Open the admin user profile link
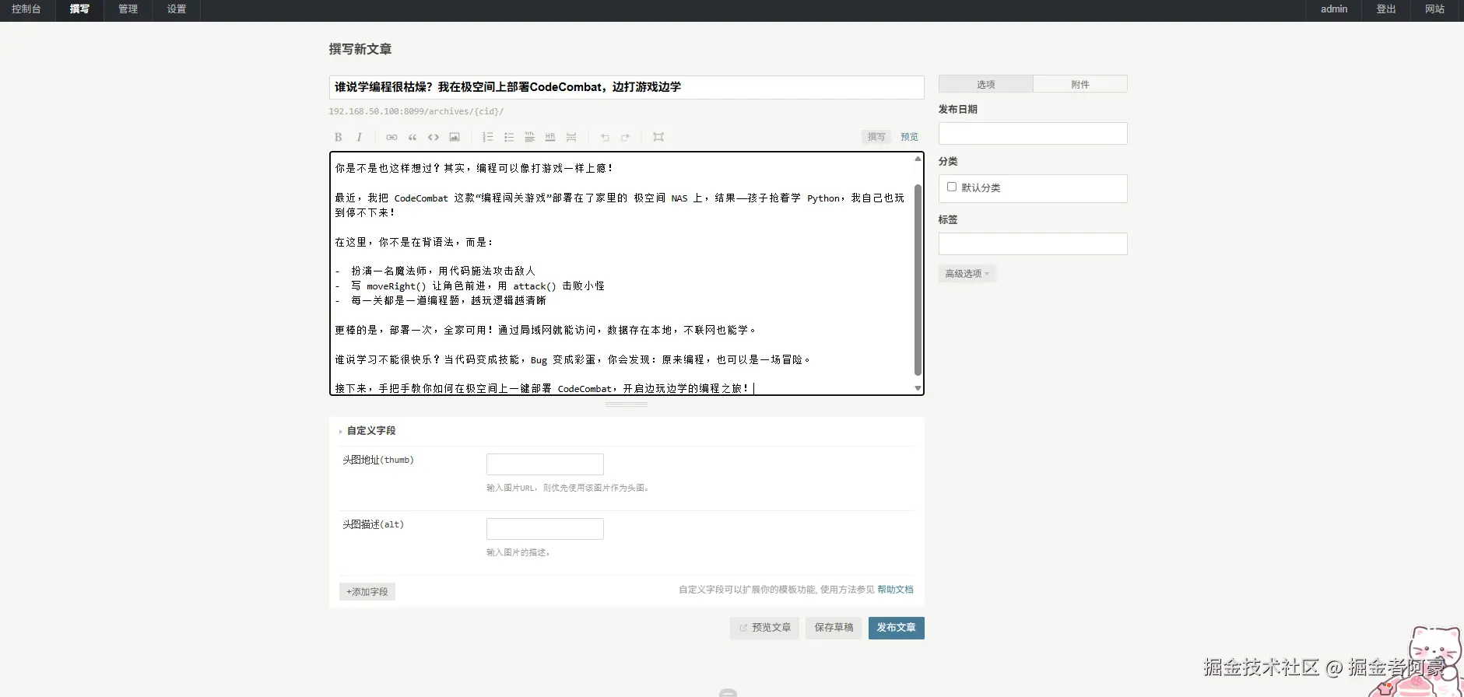This screenshot has height=697, width=1464. [x=1334, y=9]
